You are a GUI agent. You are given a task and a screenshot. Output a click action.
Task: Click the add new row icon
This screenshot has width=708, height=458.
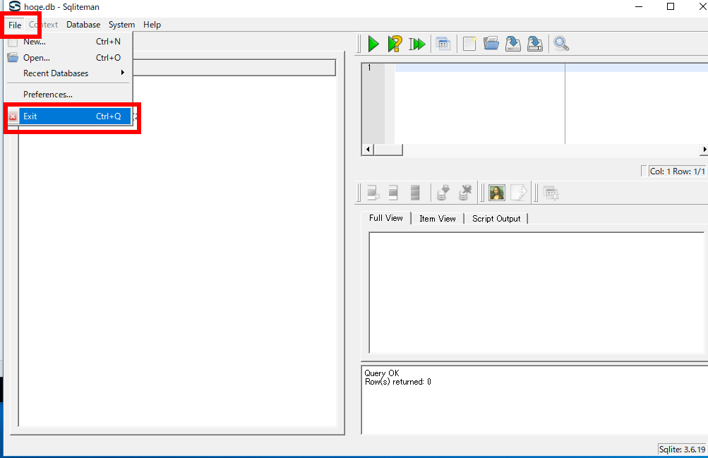point(373,193)
